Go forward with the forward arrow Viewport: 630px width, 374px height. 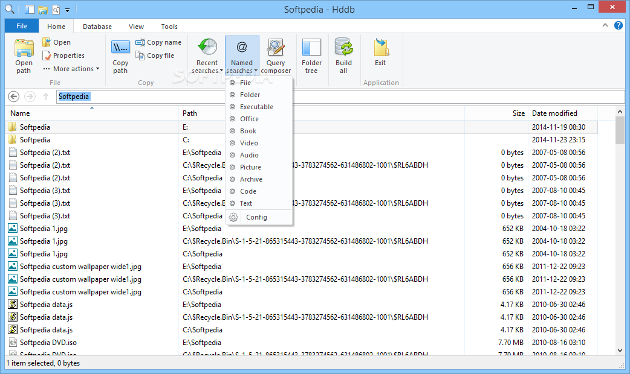(x=30, y=96)
